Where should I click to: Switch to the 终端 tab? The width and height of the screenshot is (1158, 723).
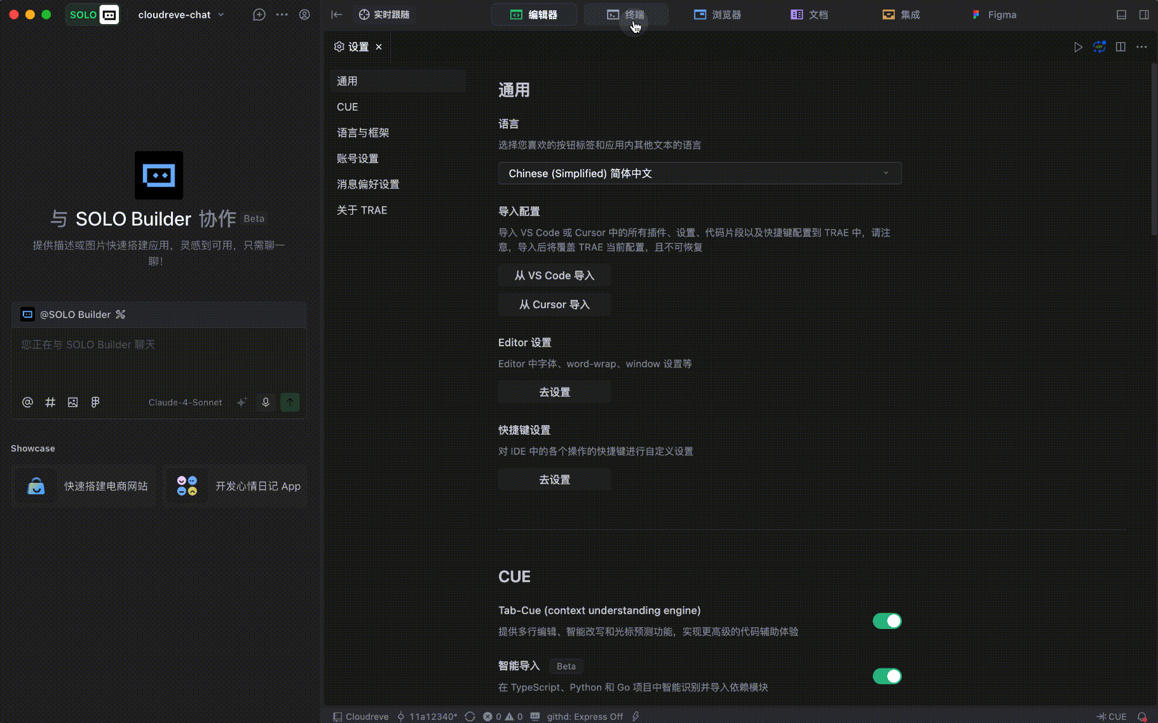coord(626,15)
